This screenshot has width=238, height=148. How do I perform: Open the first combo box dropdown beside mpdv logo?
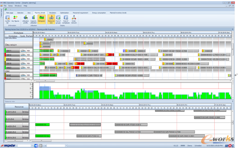tap(32, 146)
